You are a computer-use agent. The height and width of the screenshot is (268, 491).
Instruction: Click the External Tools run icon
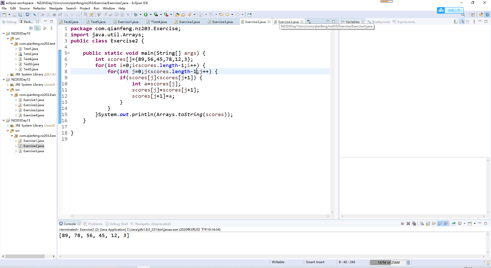point(166,15)
